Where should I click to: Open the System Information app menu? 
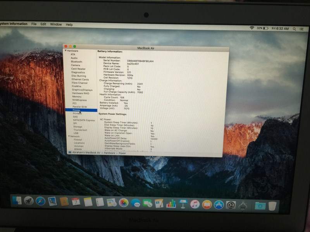(14, 24)
